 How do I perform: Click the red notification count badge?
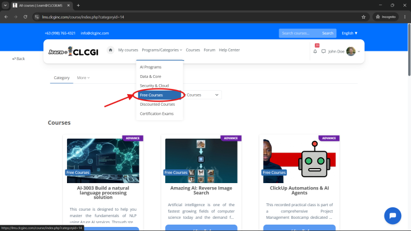[317, 45]
